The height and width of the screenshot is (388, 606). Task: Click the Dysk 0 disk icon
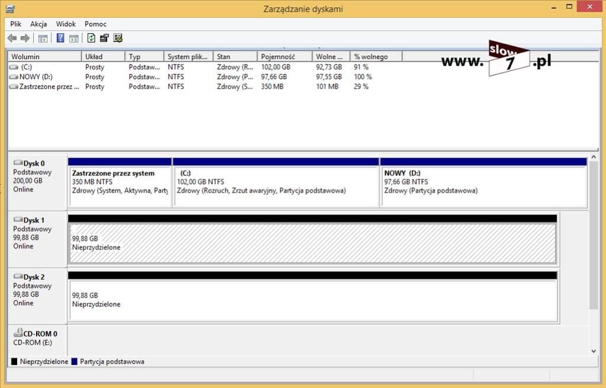click(x=18, y=162)
